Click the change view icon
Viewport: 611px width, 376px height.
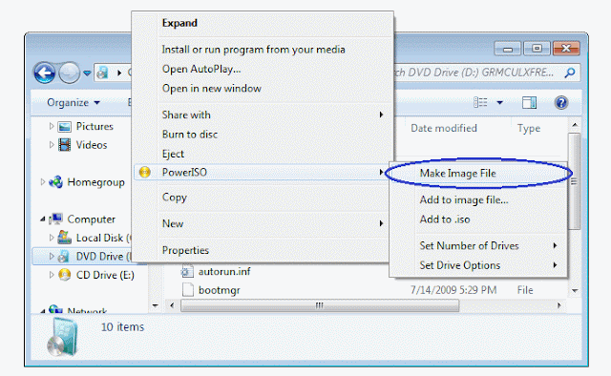click(480, 102)
